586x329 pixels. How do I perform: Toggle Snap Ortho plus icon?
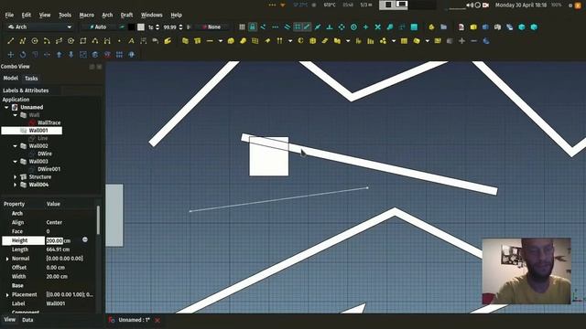pyautogui.click(x=366, y=27)
